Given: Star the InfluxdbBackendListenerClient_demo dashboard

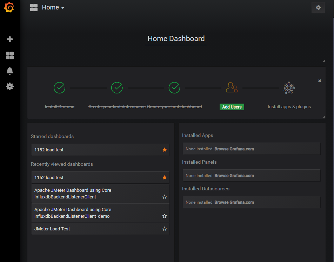Looking at the screenshot, I should (165, 216).
